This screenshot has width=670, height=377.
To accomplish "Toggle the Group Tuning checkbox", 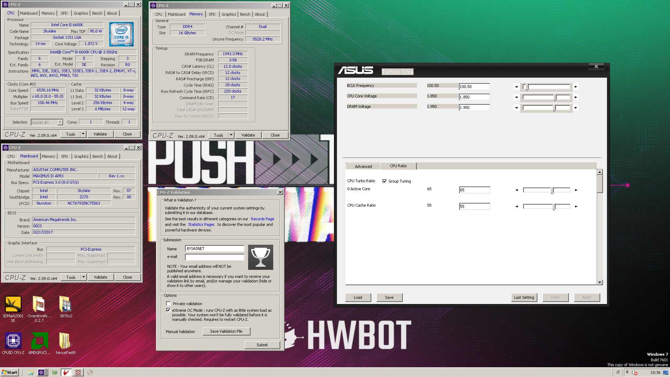I will (x=385, y=181).
